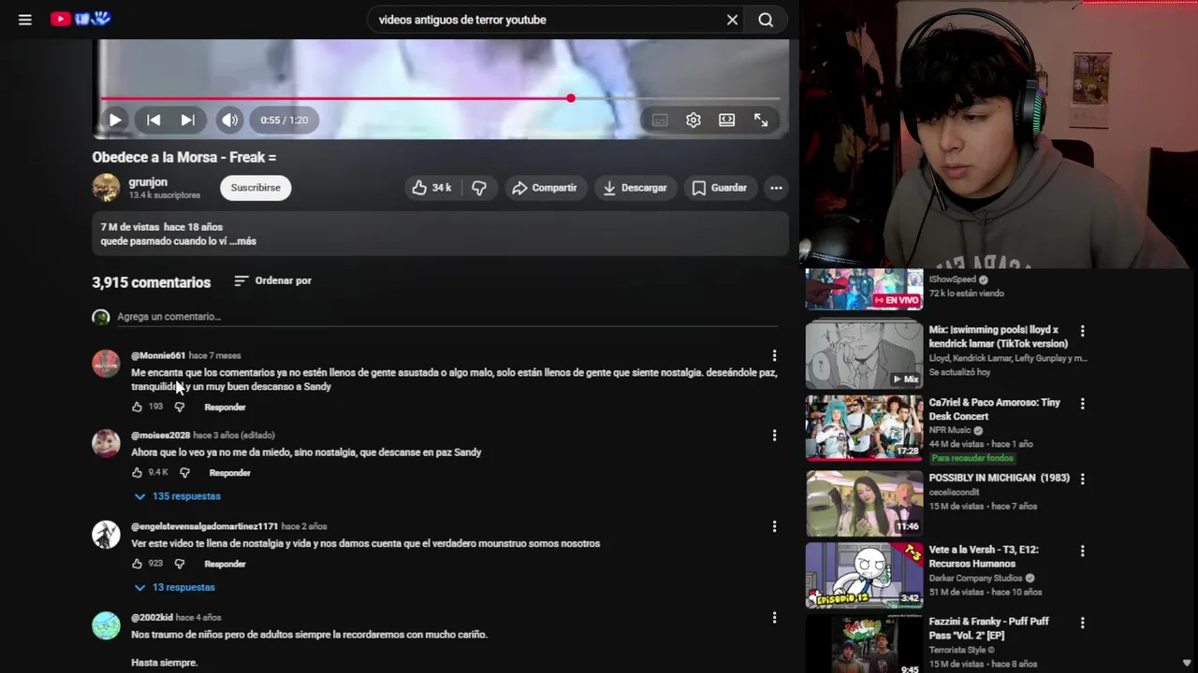Viewport: 1198px width, 673px height.
Task: Open options for swimming pools Mix
Action: [x=1082, y=331]
